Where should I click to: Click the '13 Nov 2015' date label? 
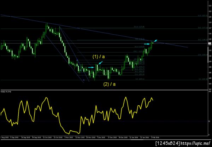point(80,137)
